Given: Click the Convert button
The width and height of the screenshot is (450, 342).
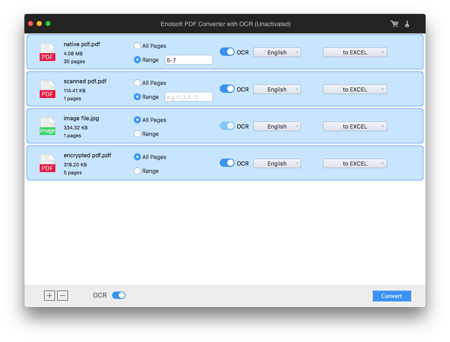Looking at the screenshot, I should (392, 296).
